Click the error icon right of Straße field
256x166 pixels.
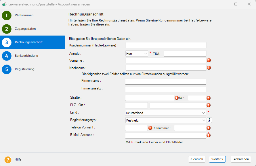click(177, 98)
